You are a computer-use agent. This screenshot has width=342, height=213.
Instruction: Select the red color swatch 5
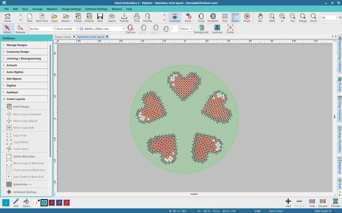(x=66, y=203)
